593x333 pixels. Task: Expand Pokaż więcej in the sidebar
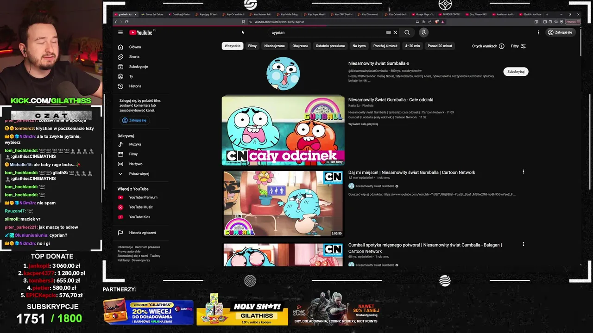[139, 173]
